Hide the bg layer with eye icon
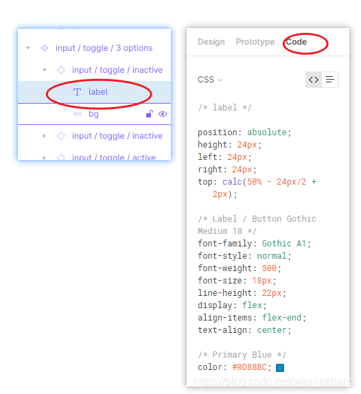This screenshot has width=361, height=394. [163, 114]
